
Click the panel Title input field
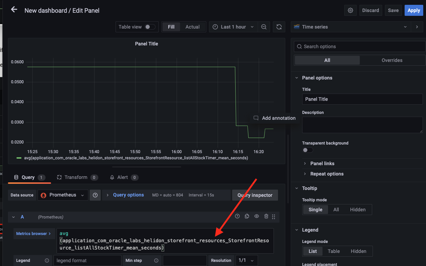coord(362,99)
